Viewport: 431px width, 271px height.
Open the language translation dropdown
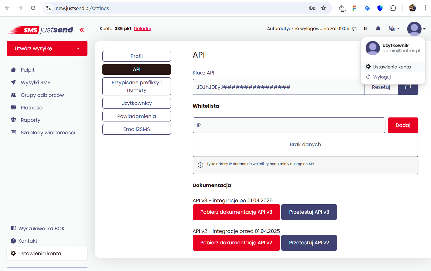pos(394,29)
